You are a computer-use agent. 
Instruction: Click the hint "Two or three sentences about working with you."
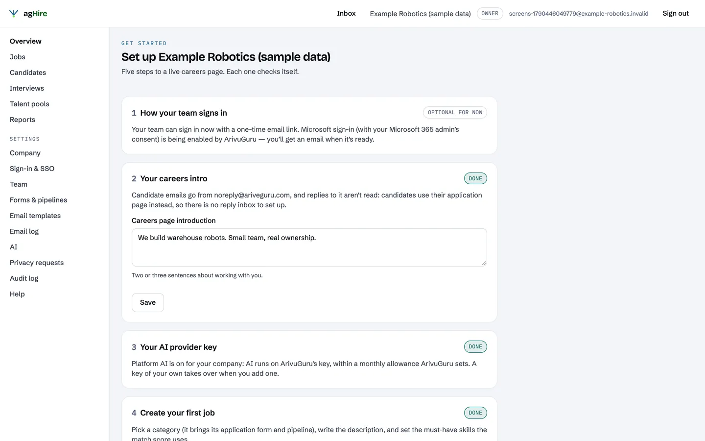[197, 275]
